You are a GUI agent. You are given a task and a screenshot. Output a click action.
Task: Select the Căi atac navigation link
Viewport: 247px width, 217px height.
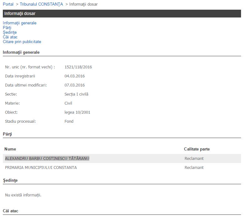10,37
